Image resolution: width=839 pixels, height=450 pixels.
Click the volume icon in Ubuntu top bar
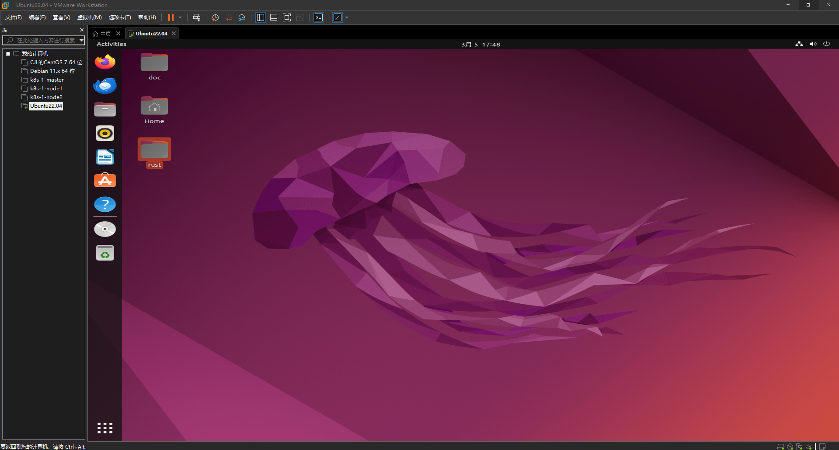pos(813,44)
